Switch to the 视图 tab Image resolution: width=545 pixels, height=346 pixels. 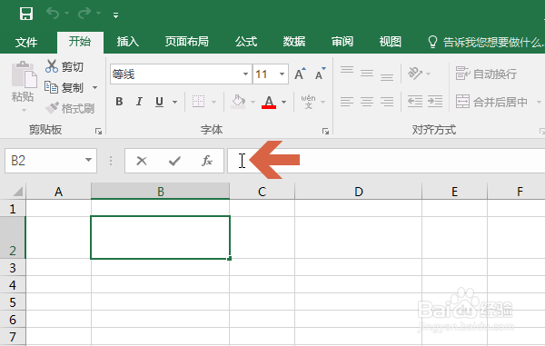tap(390, 42)
